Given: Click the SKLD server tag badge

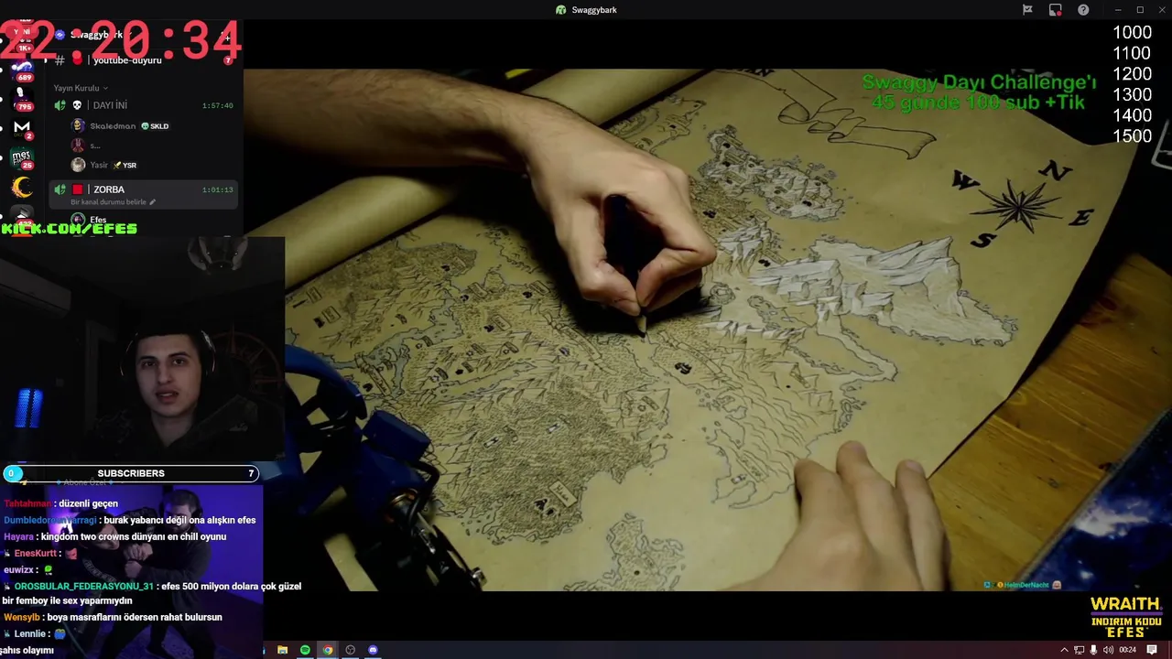Looking at the screenshot, I should [x=155, y=126].
